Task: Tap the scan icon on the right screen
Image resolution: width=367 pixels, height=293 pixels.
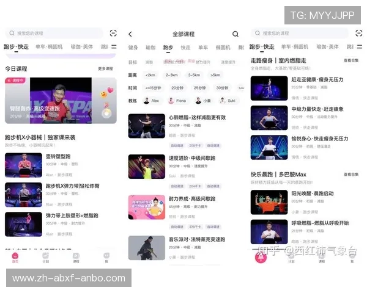Action: pos(359,33)
